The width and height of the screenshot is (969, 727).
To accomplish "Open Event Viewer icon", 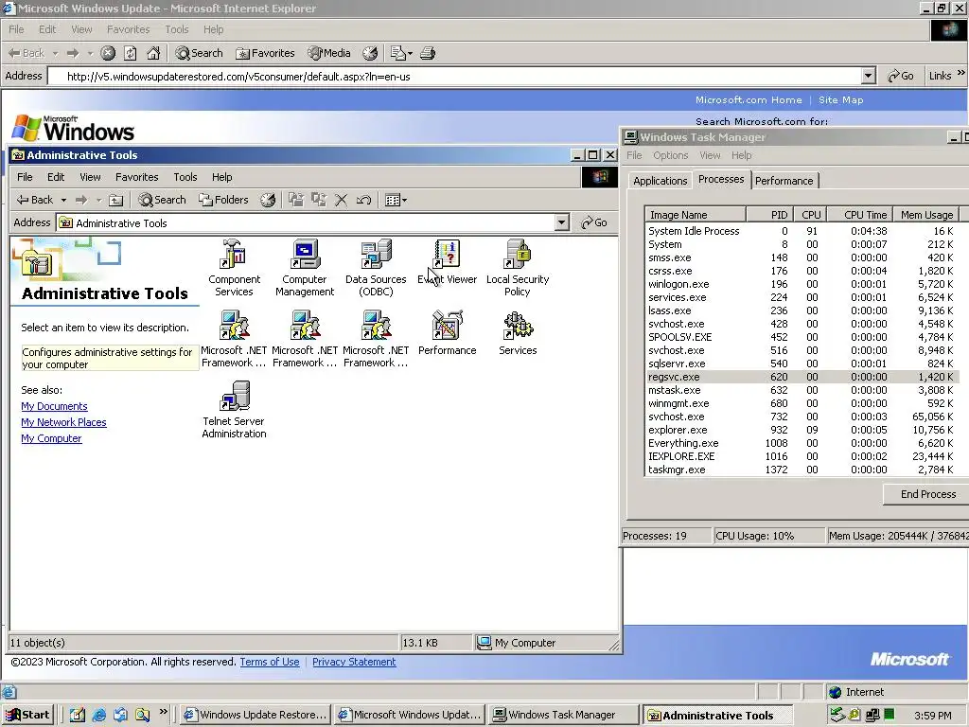I will click(x=447, y=254).
